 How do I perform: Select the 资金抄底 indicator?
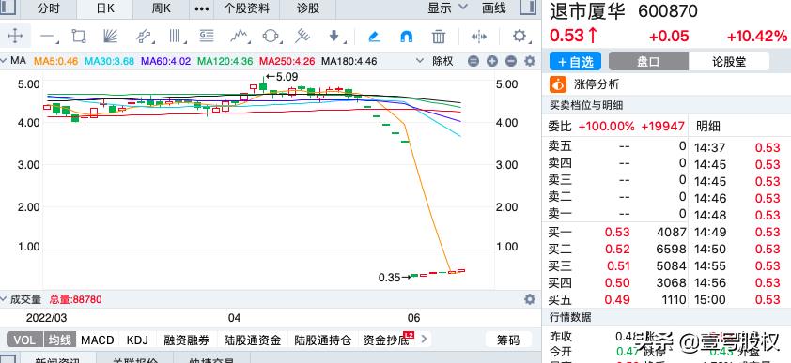coord(386,340)
